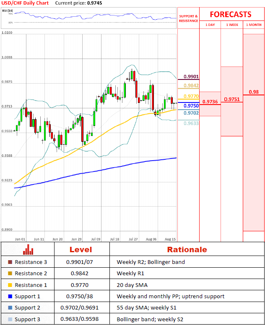265x325 pixels.
Task: Click the 0.9388 price axis label
Action: tap(7, 156)
